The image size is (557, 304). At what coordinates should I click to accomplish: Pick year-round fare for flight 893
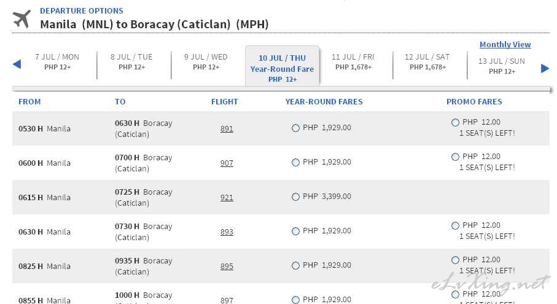pyautogui.click(x=295, y=231)
